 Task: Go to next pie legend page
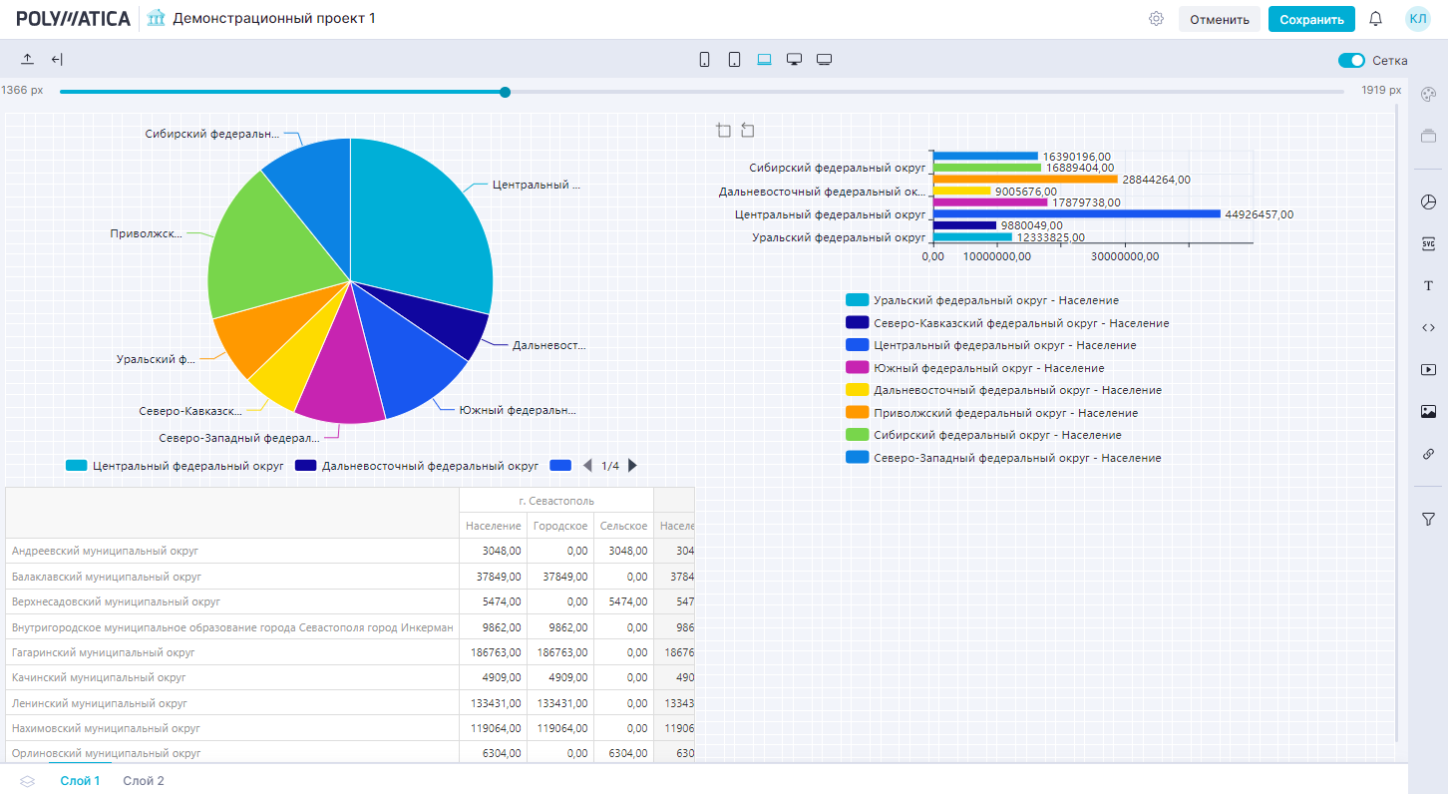632,466
